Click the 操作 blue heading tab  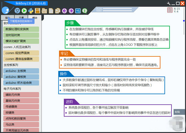[x=65, y=74]
